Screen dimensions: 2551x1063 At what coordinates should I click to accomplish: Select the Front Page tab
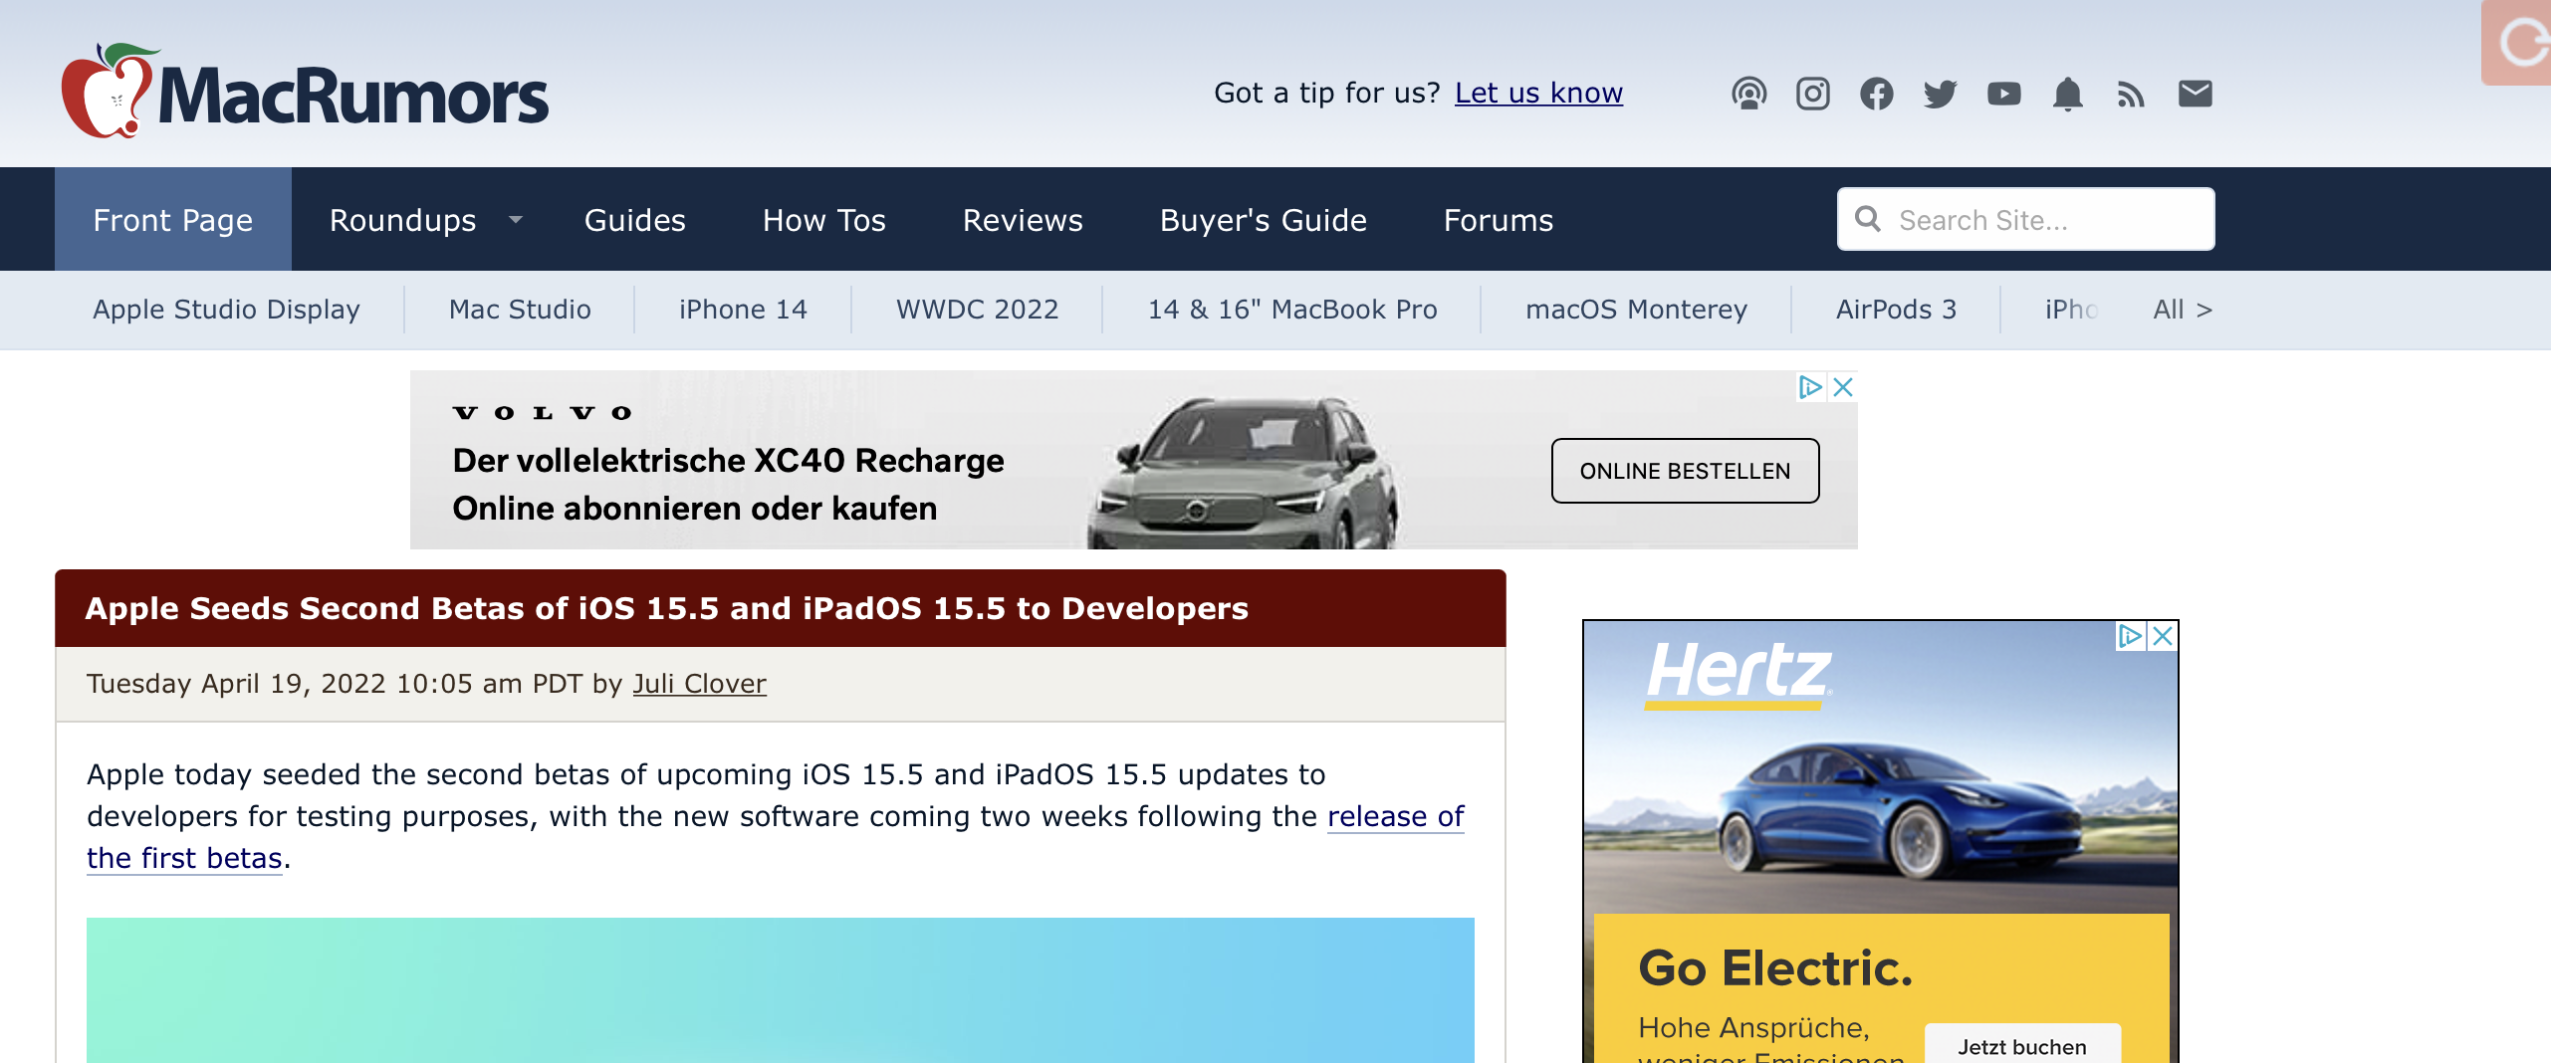pyautogui.click(x=173, y=219)
